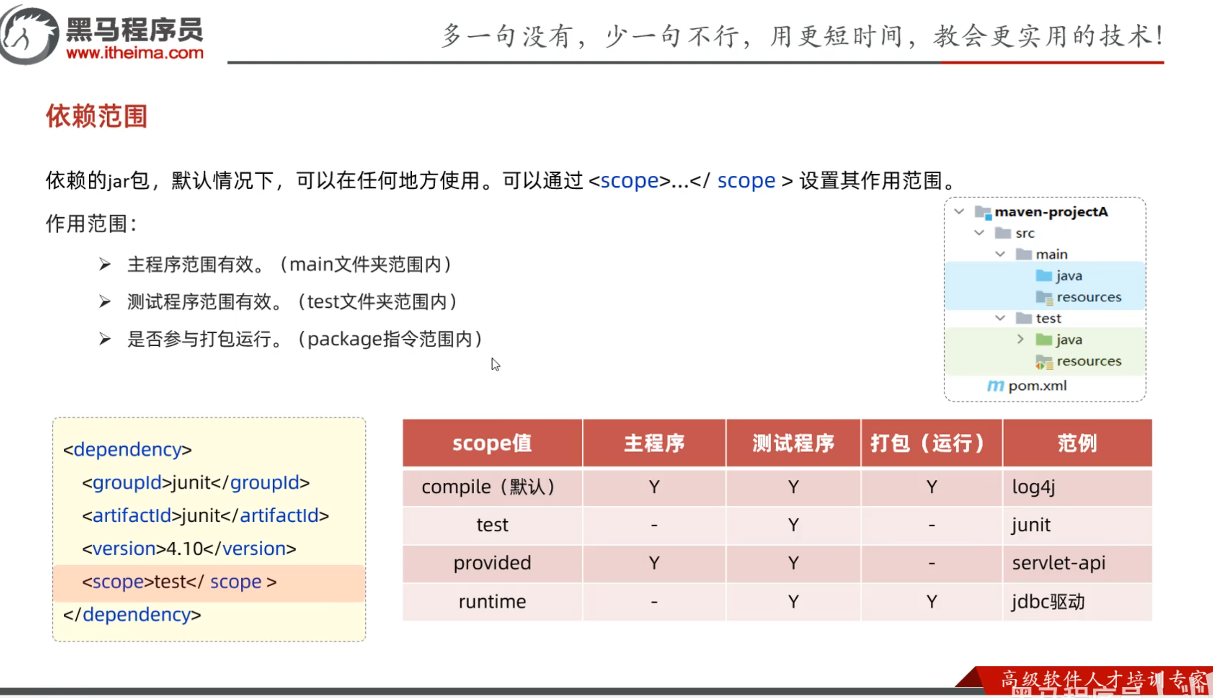
Task: Click the first blue scope keyword in description
Action: [x=629, y=181]
